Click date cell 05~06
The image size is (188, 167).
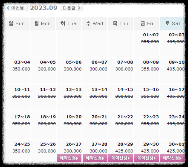[x=69, y=70]
